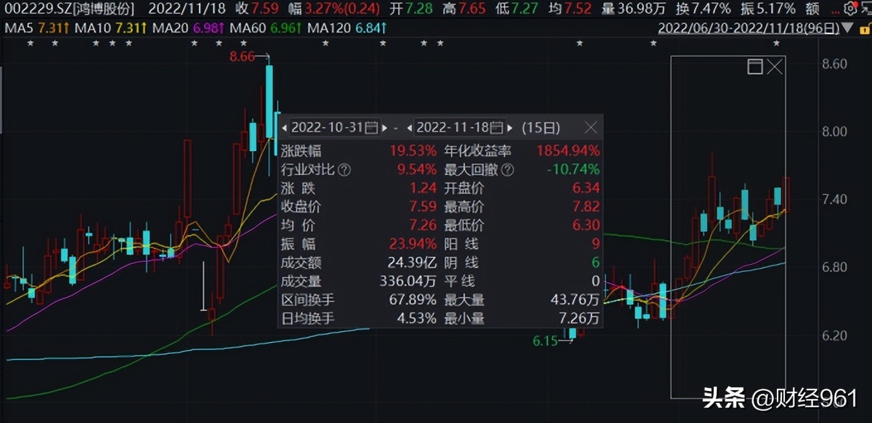Click the window restore icon above the selection box
Image resolution: width=872 pixels, height=423 pixels.
pos(754,66)
